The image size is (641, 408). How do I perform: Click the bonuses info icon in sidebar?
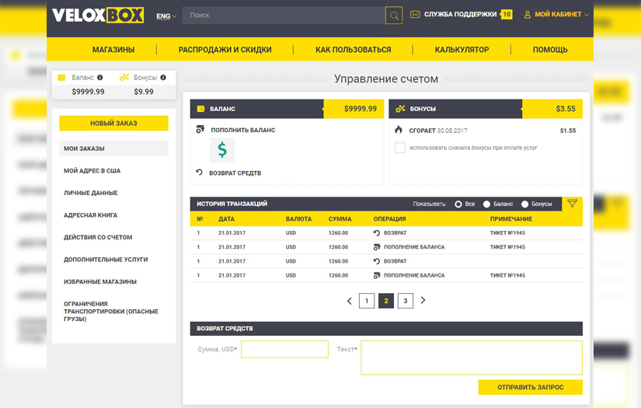point(163,77)
